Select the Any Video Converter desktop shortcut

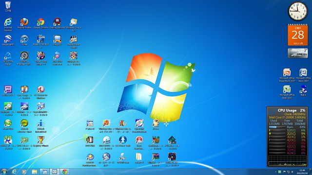click(57, 58)
